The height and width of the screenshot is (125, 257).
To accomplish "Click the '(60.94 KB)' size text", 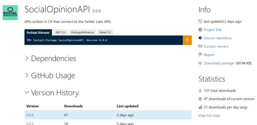I will pos(244,63).
